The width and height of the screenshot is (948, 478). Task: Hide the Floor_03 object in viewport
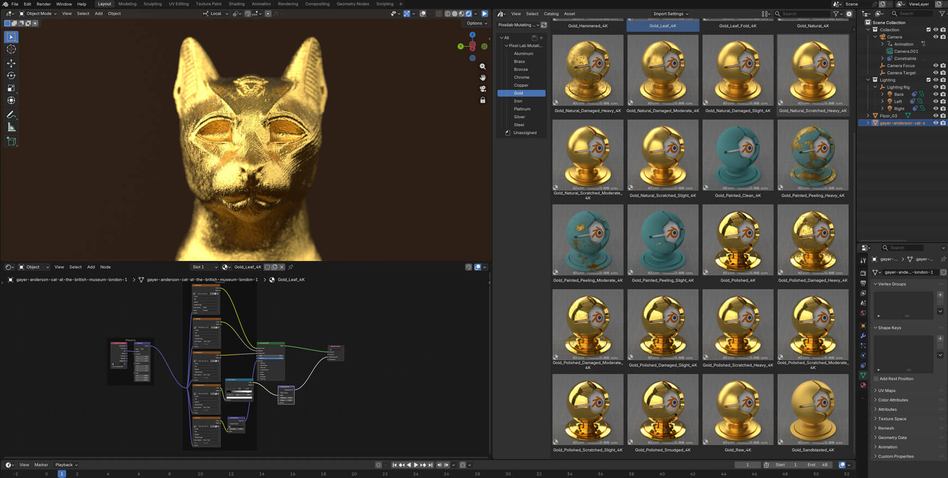[x=936, y=116]
